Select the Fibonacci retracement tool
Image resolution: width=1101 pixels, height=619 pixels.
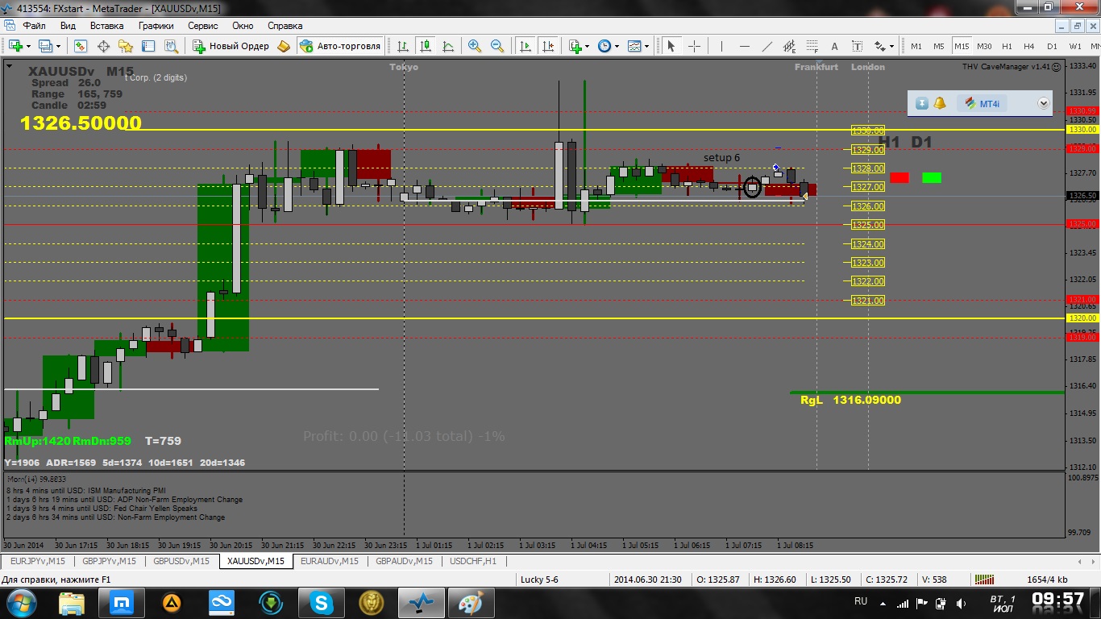click(x=812, y=46)
